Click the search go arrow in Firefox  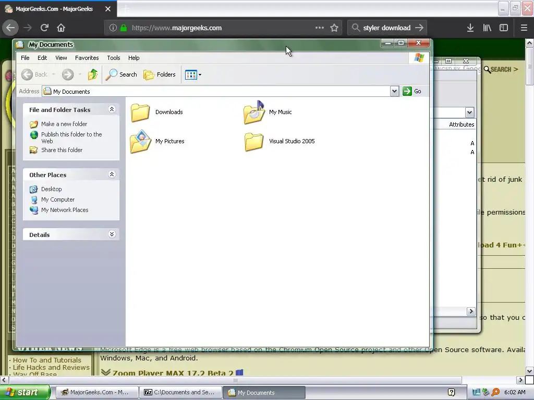420,28
